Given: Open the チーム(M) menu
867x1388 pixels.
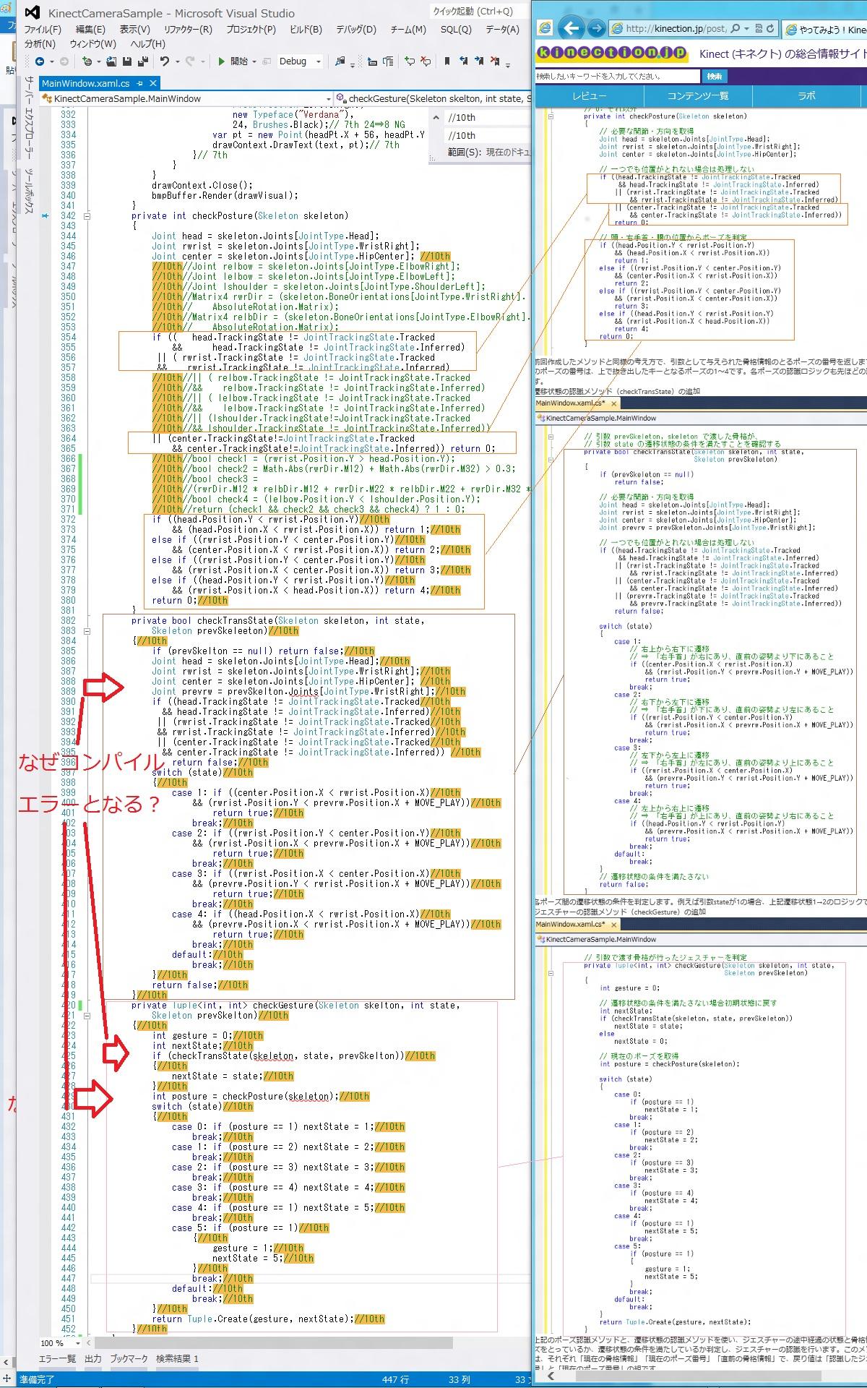Looking at the screenshot, I should 408,30.
